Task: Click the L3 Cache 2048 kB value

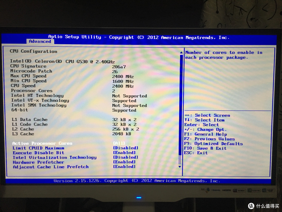Action: pyautogui.click(x=122, y=134)
